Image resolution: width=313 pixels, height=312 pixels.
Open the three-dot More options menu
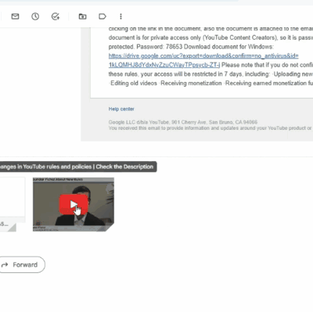(121, 16)
